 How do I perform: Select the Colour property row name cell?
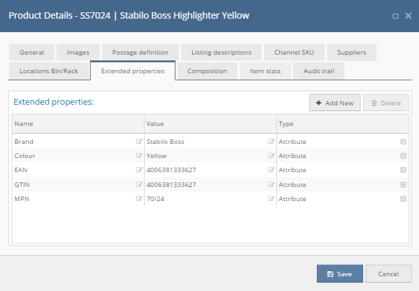tap(78, 155)
